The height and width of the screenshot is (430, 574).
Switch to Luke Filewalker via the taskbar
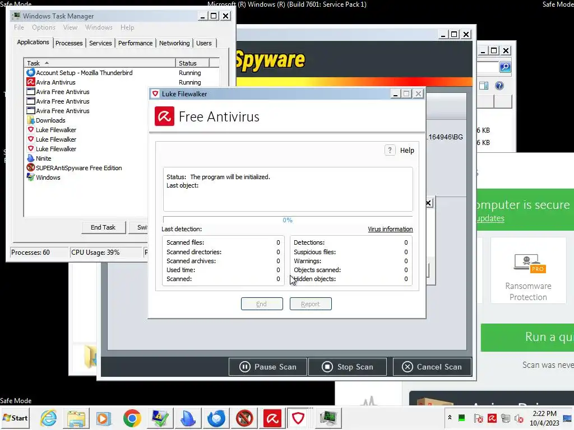298,418
